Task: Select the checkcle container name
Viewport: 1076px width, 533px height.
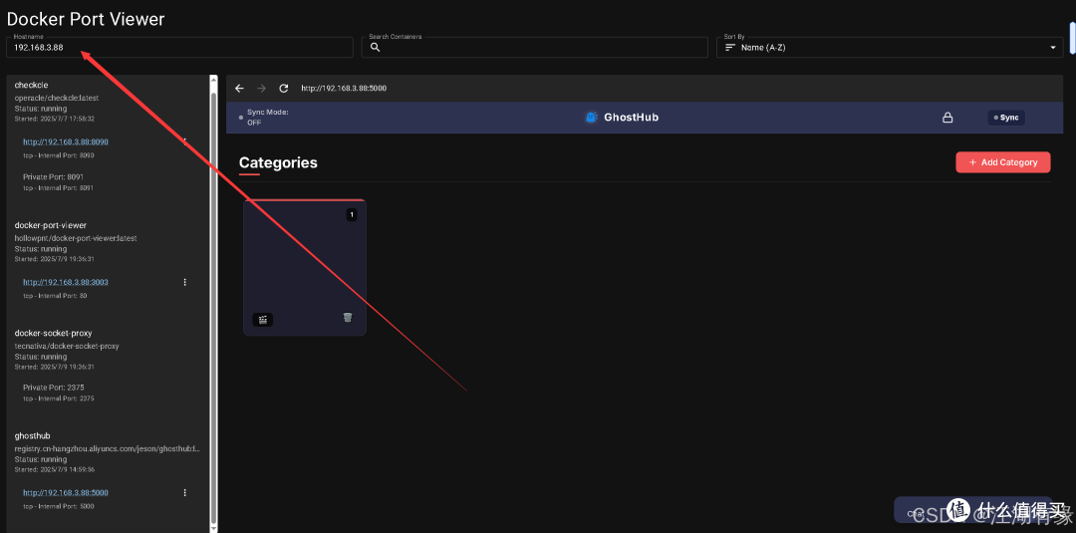Action: click(31, 85)
